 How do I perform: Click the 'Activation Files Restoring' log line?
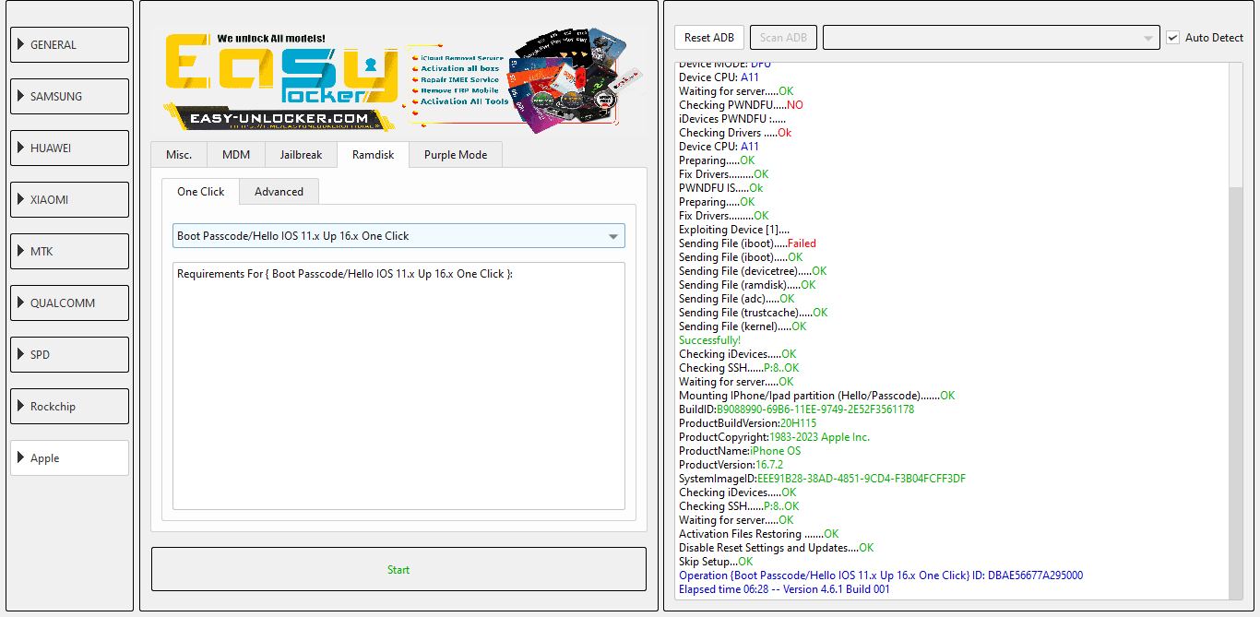tap(758, 534)
